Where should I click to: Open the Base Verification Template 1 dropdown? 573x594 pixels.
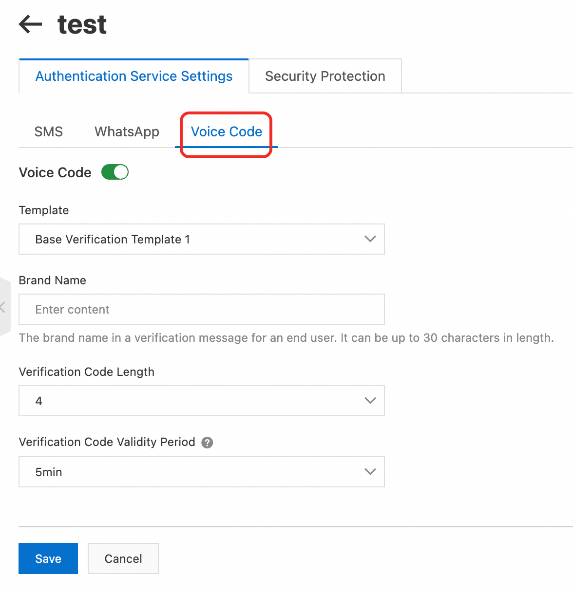(x=195, y=239)
